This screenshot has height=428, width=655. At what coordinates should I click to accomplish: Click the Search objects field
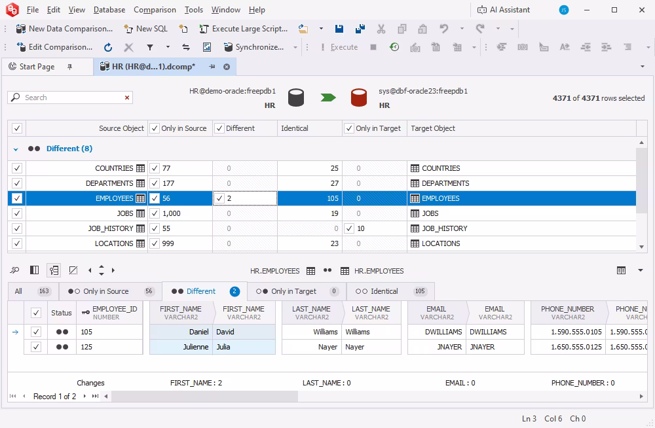click(71, 98)
